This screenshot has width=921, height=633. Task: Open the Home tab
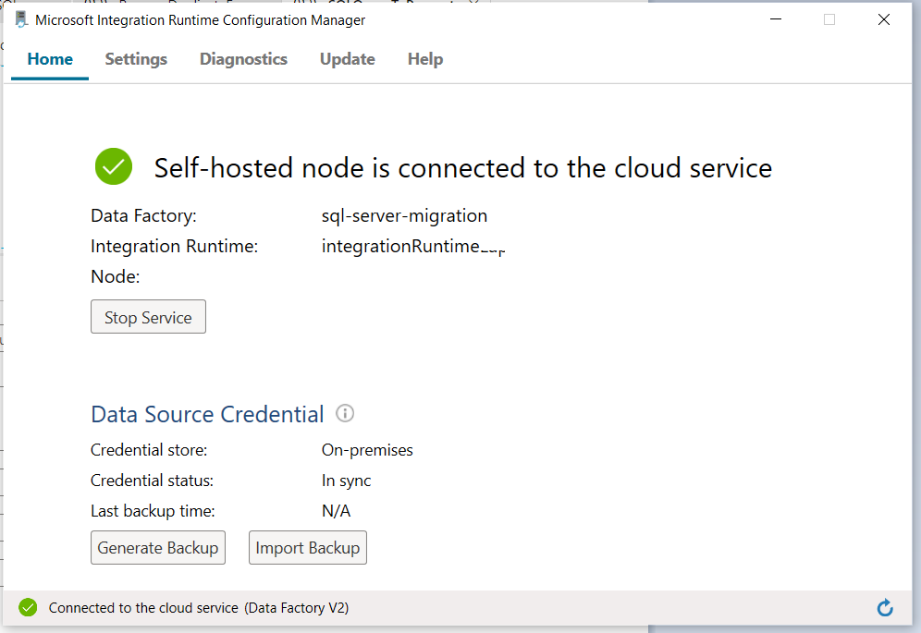point(50,59)
